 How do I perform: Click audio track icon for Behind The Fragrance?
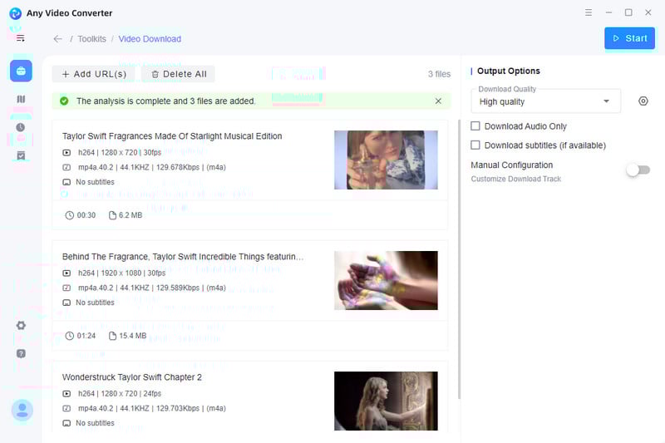pyautogui.click(x=66, y=288)
